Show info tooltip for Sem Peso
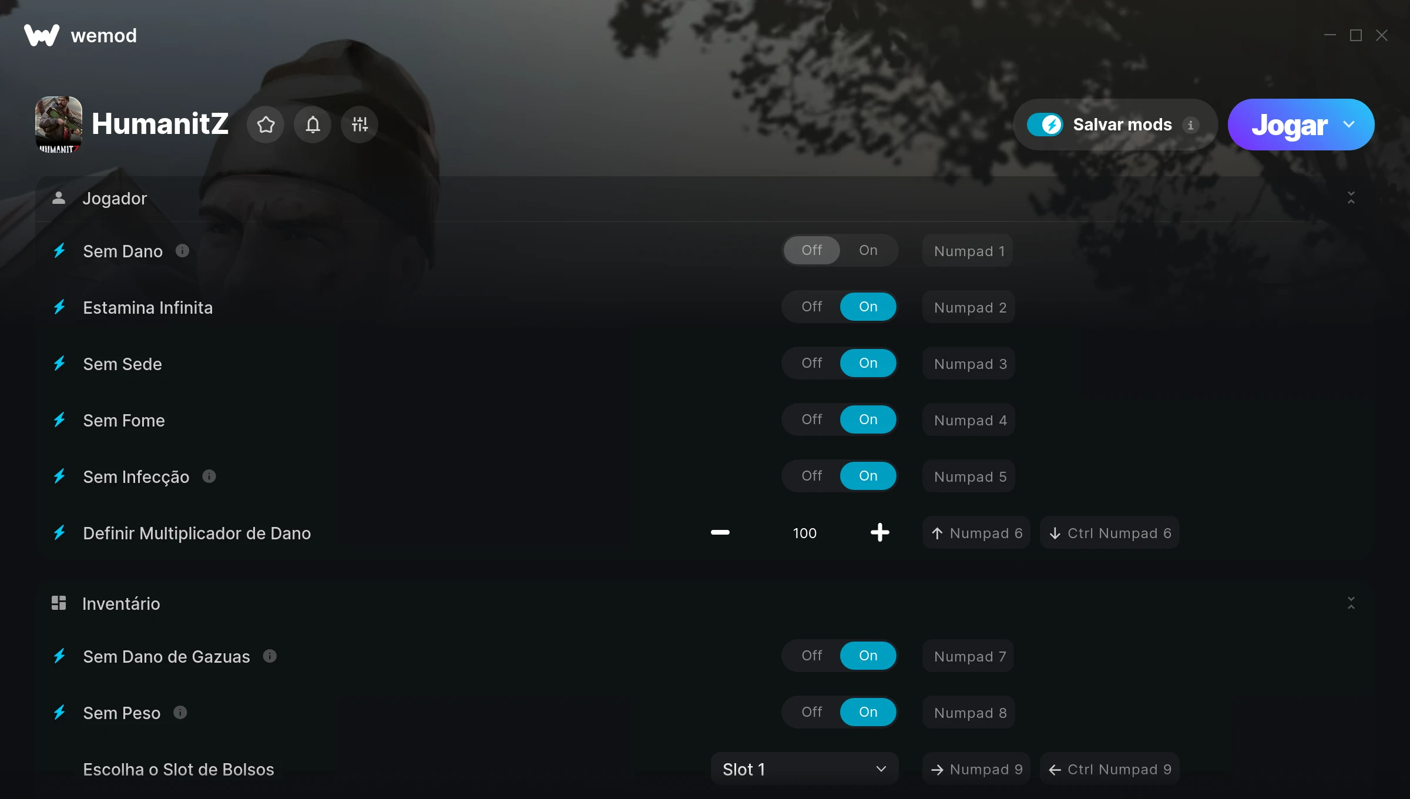This screenshot has height=799, width=1410. tap(180, 713)
